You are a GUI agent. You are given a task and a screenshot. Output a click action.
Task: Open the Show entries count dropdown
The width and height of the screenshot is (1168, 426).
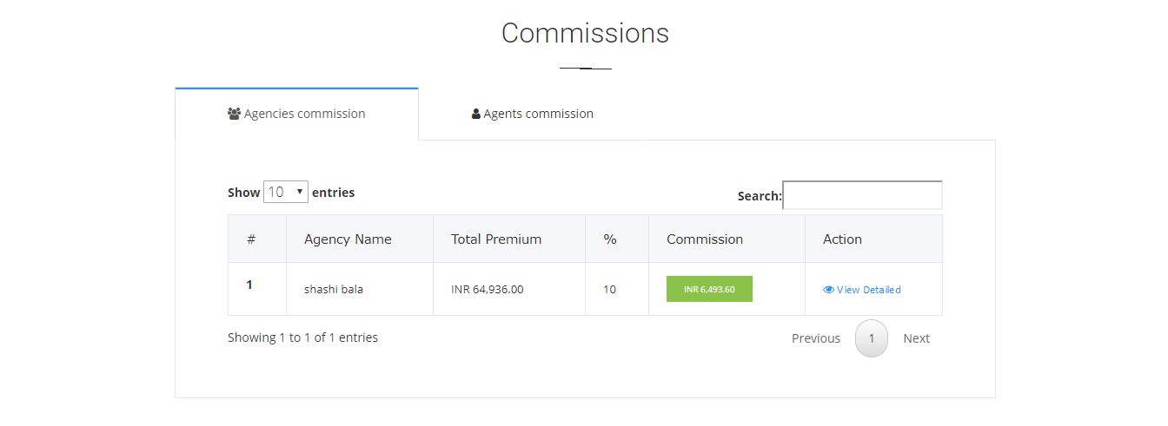pos(286,192)
